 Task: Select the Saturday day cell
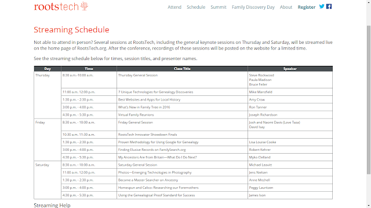point(48,180)
